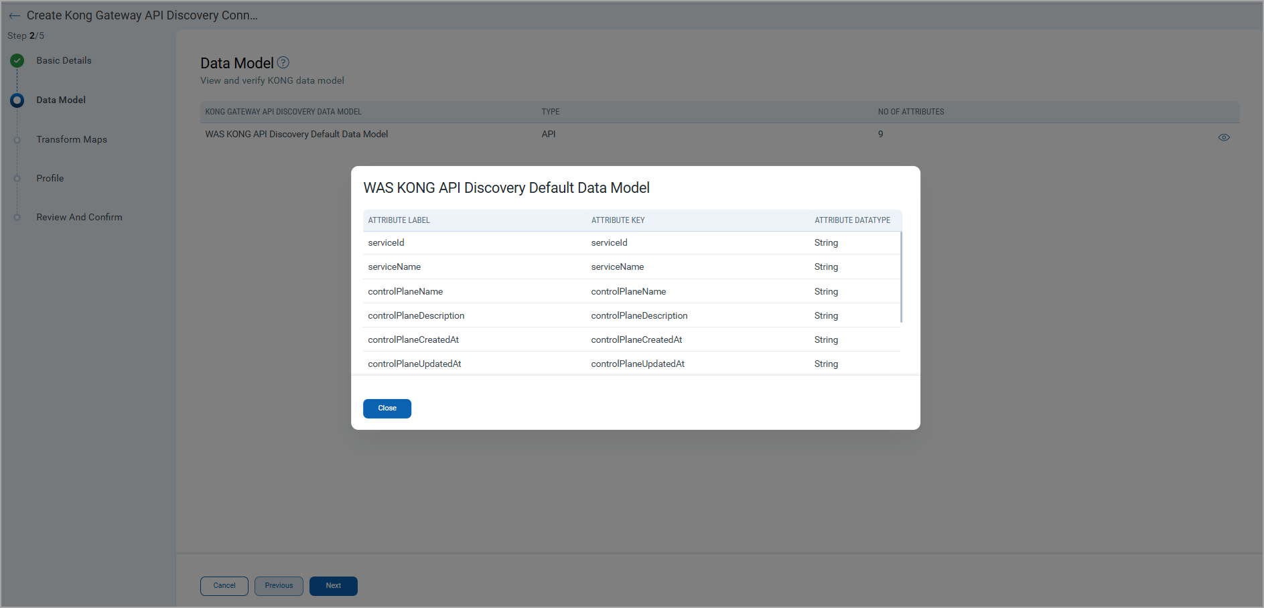Select the serviceName attribute label cell
Viewport: 1264px width, 608px height.
[x=395, y=267]
